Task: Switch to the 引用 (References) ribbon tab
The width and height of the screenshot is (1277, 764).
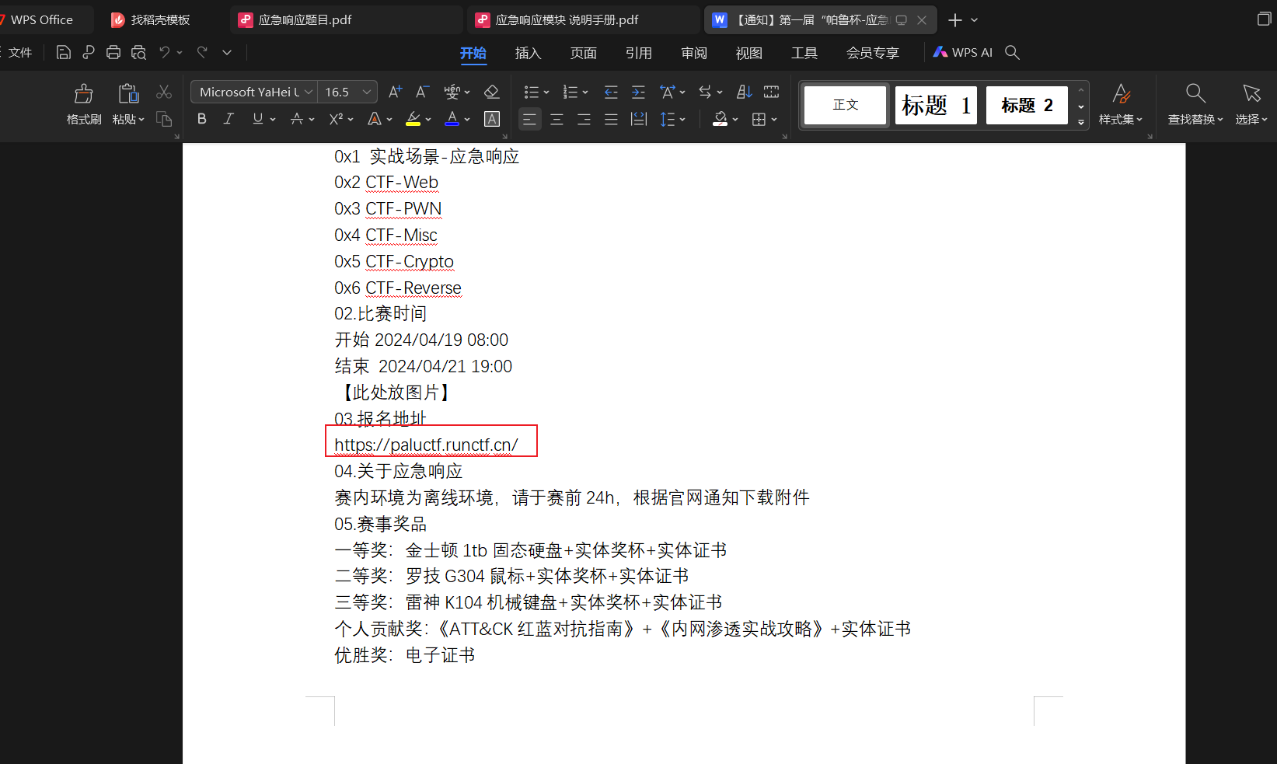Action: [x=638, y=52]
